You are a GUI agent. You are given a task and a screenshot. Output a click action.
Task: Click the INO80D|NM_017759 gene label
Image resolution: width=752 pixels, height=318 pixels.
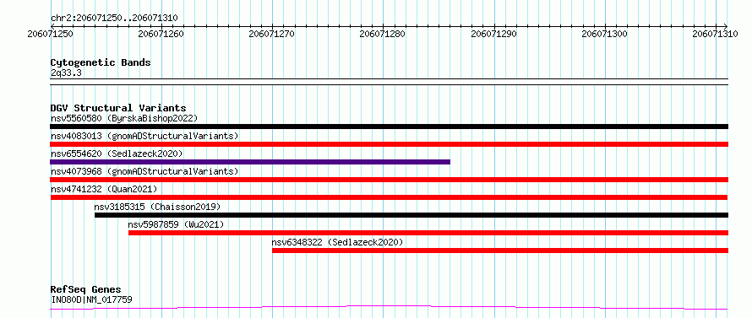tap(91, 299)
